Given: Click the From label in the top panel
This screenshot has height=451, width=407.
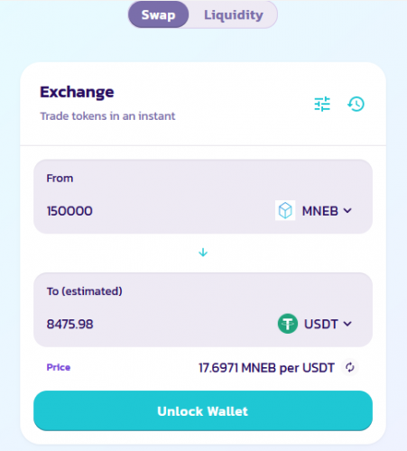Looking at the screenshot, I should click(x=60, y=179).
